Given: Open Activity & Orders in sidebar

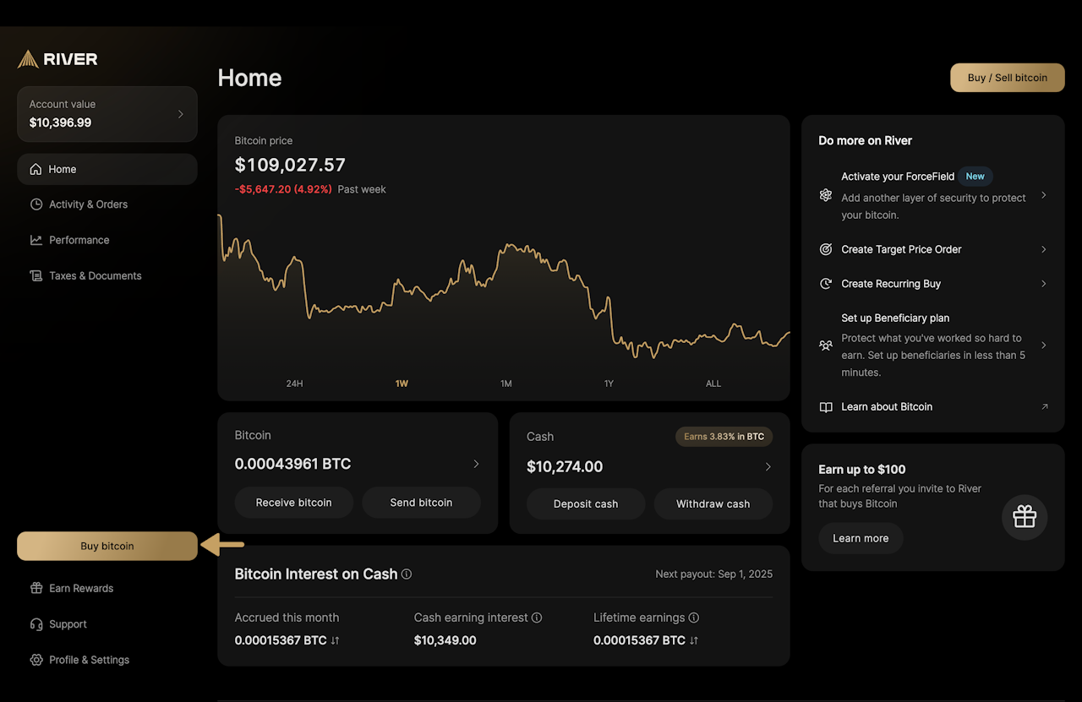Looking at the screenshot, I should 88,204.
